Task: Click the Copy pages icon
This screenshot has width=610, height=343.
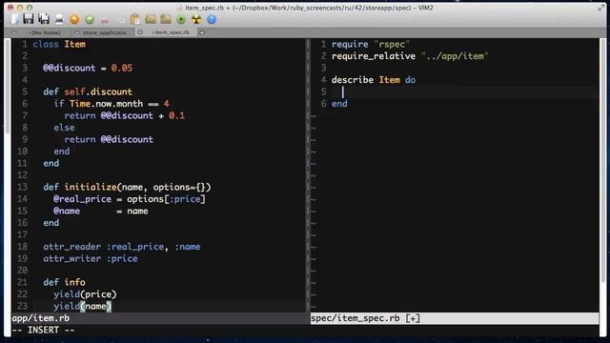Action: point(120,19)
